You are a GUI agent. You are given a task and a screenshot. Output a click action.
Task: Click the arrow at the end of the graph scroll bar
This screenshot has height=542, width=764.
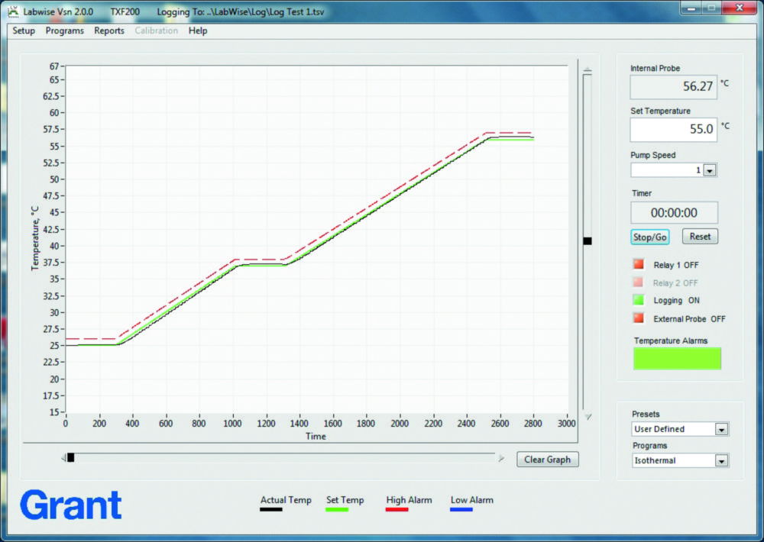(502, 457)
